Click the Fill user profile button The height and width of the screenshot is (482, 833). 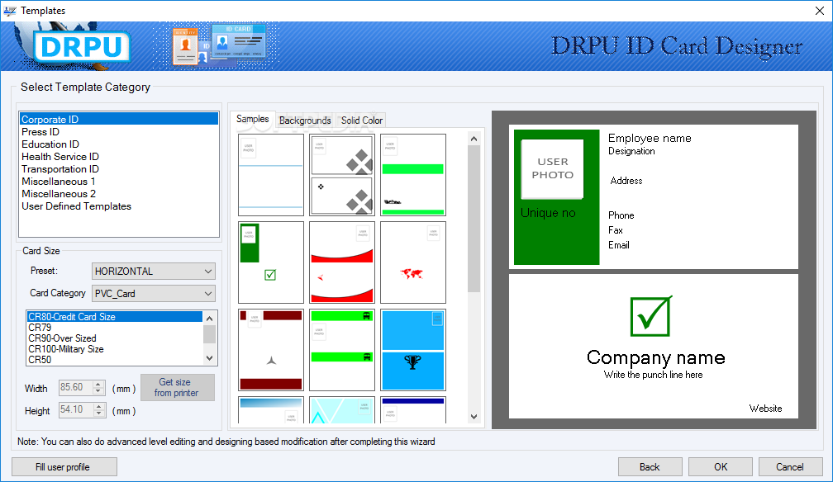tap(64, 467)
